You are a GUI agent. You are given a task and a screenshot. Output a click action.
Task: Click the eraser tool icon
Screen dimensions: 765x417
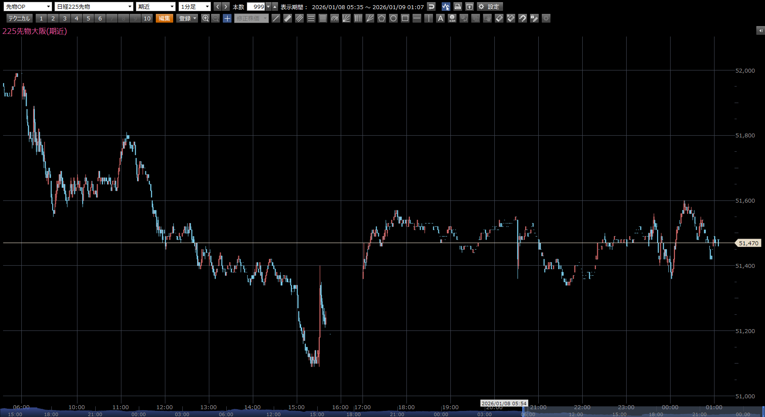coord(499,18)
